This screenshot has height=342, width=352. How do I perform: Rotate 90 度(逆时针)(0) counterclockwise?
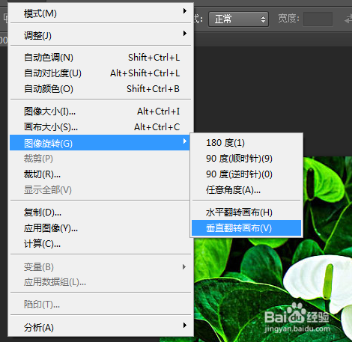(x=246, y=174)
